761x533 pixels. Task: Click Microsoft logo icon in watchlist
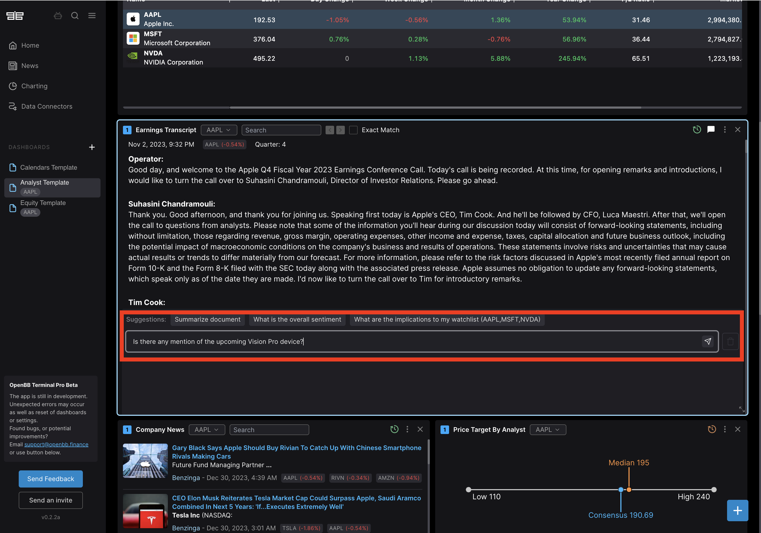tap(133, 39)
